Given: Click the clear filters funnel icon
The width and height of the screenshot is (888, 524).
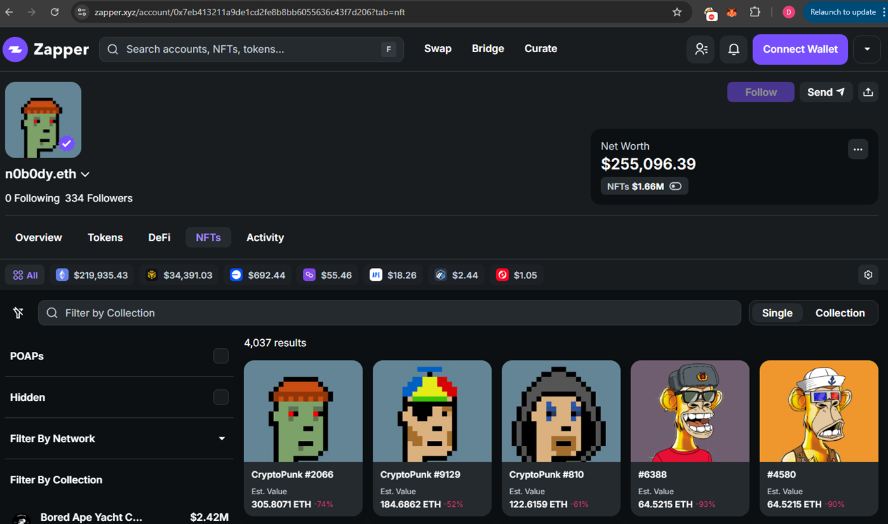Looking at the screenshot, I should (18, 312).
